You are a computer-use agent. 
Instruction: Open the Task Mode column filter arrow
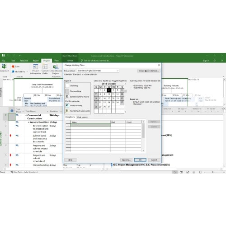click(x=23, y=112)
